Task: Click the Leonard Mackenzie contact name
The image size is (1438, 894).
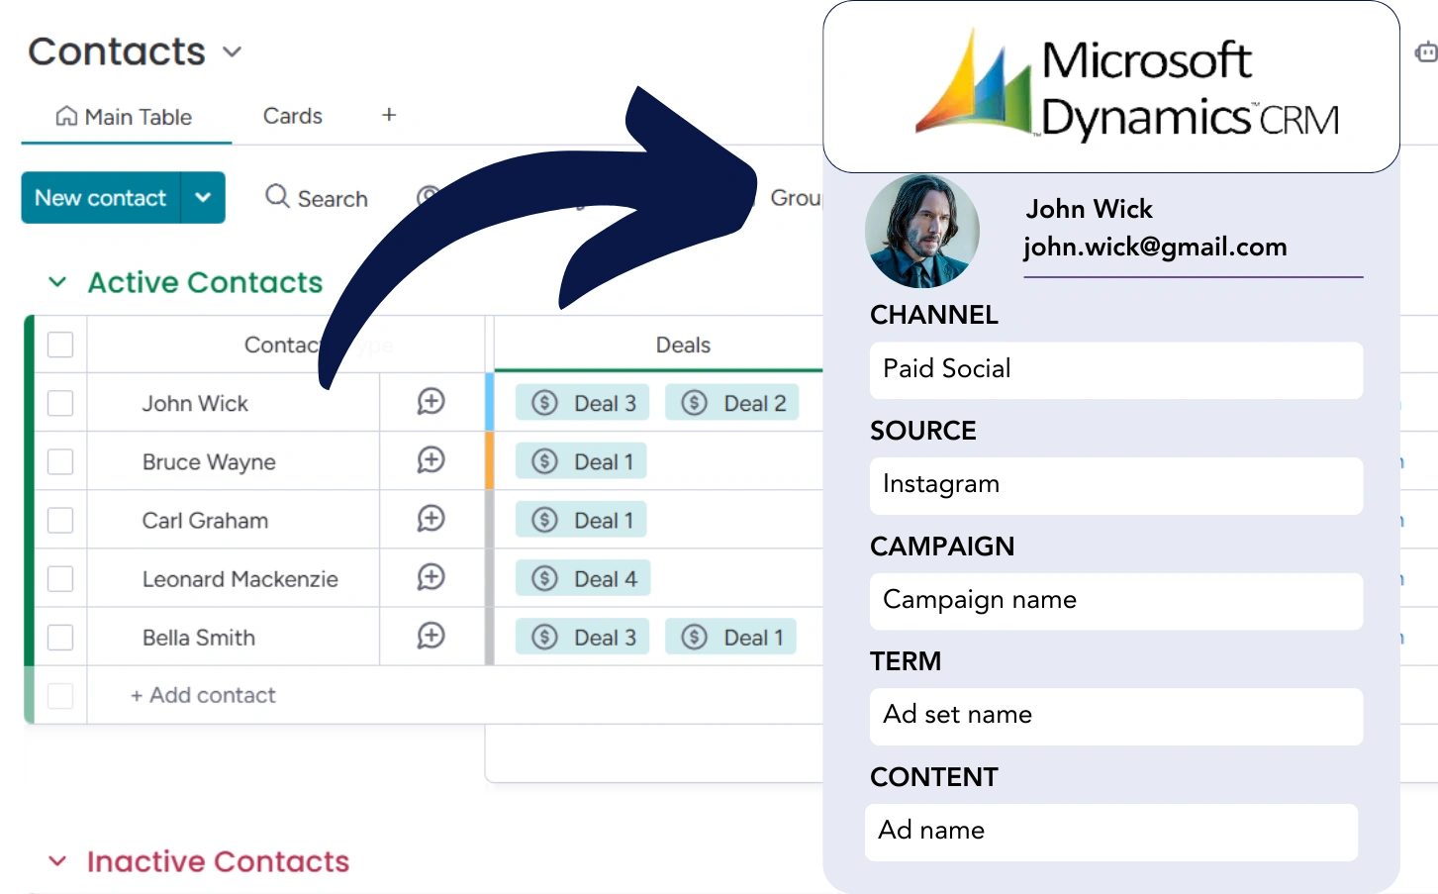Action: coord(240,578)
